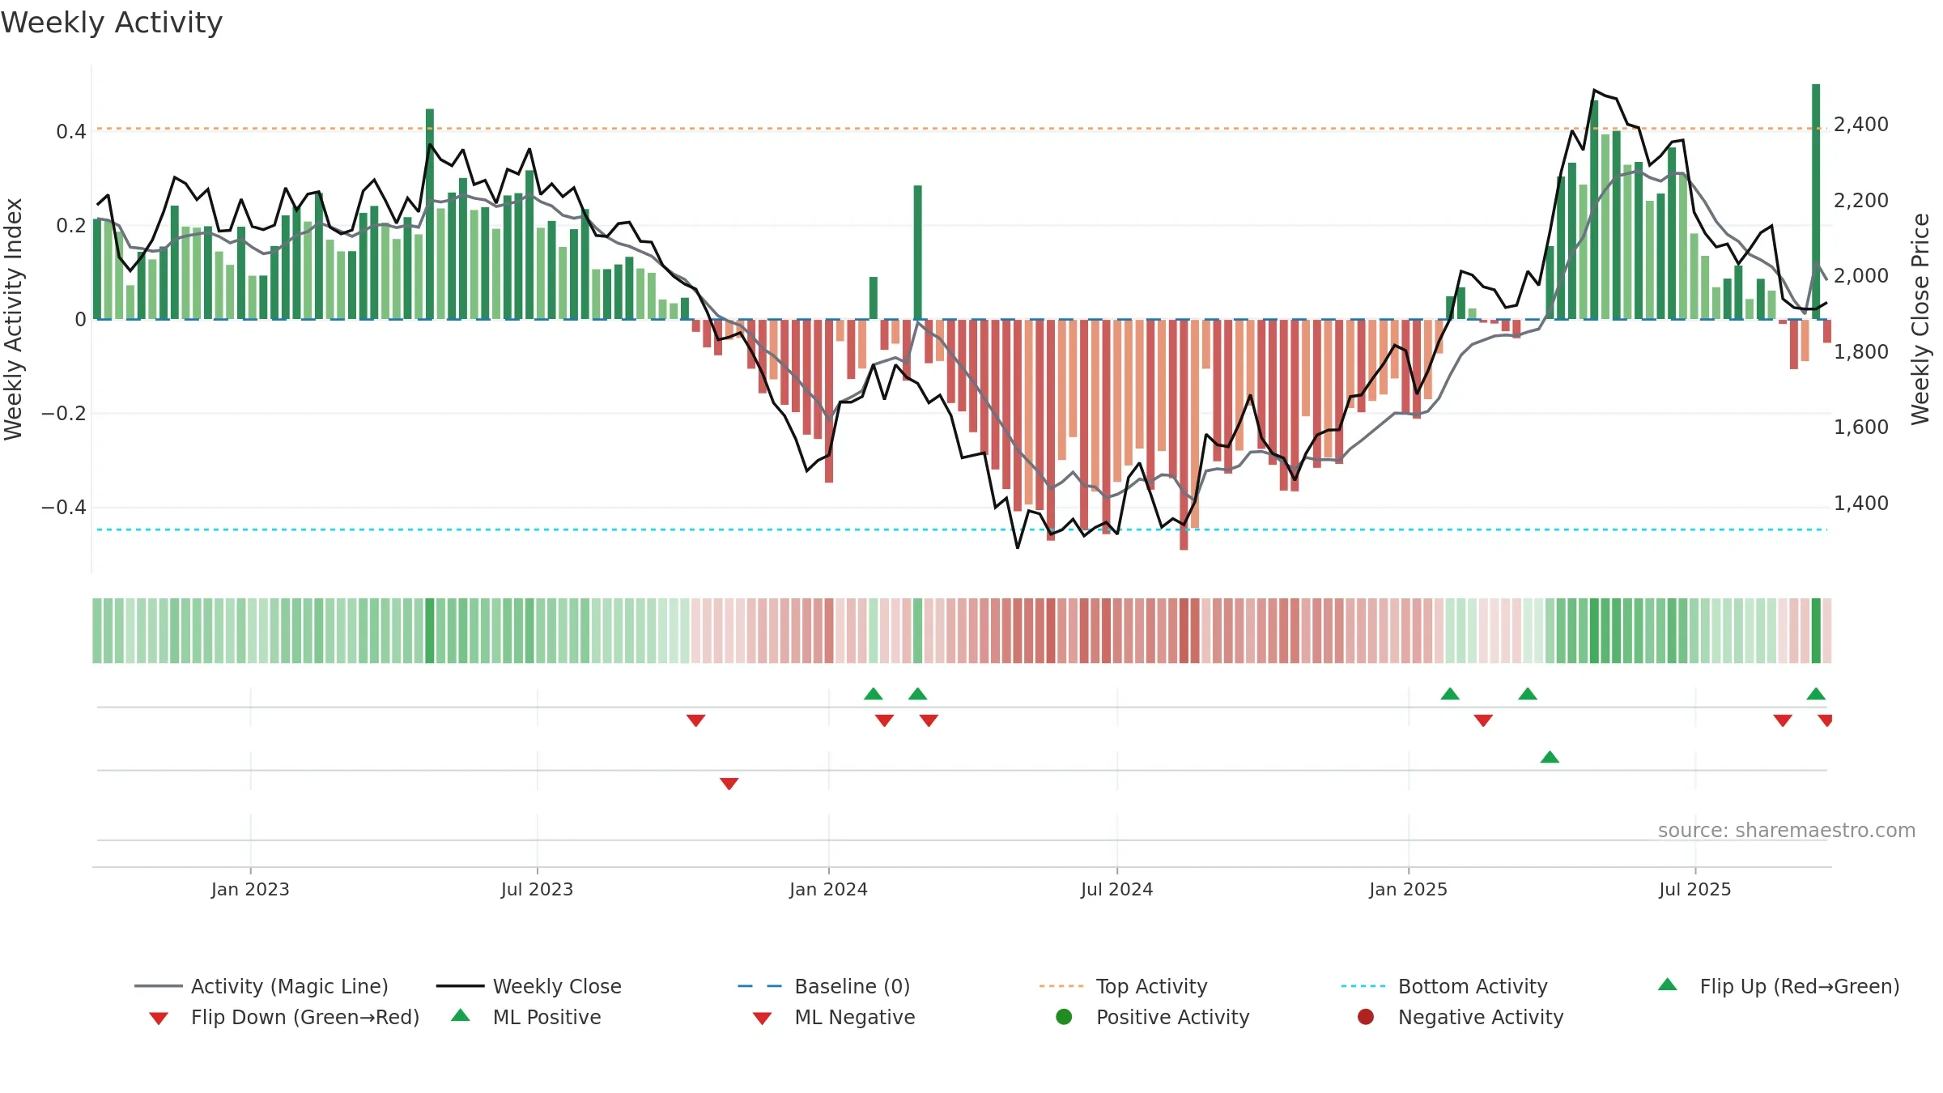Click the Flip Up (Red→Green) legend entry

[1779, 986]
